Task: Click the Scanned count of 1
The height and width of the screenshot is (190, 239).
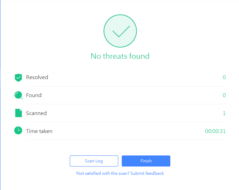Action: pyautogui.click(x=224, y=113)
